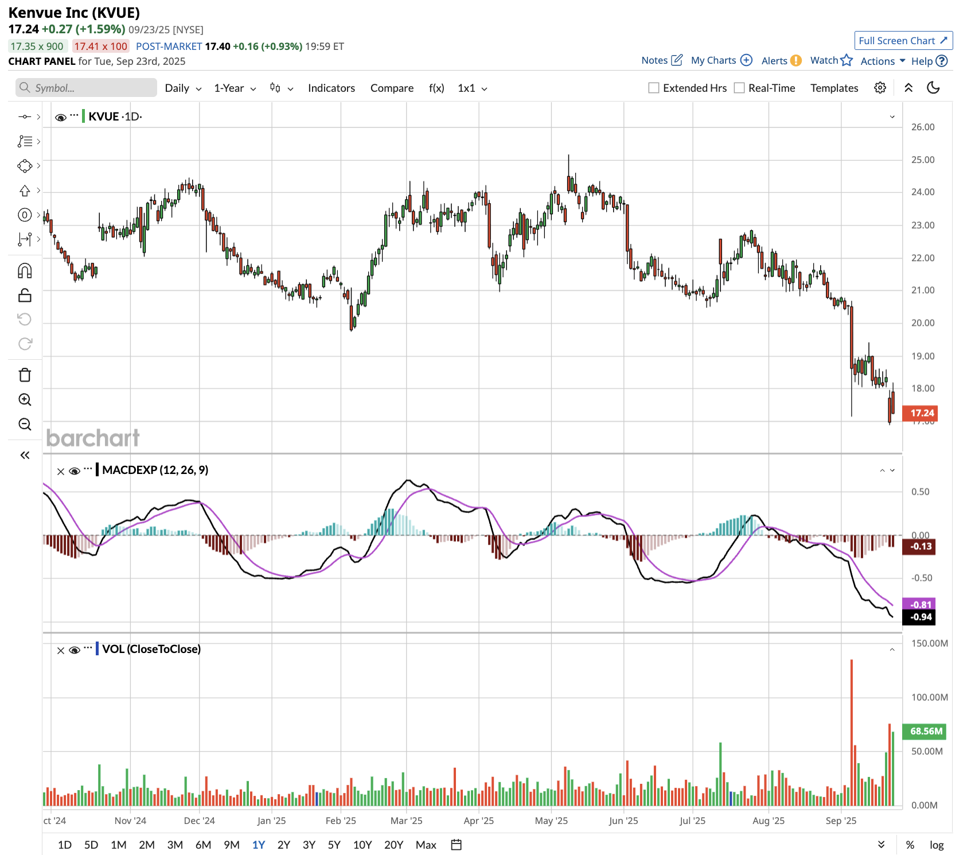The height and width of the screenshot is (855, 975).
Task: Select the 20Y time range
Action: coord(393,845)
